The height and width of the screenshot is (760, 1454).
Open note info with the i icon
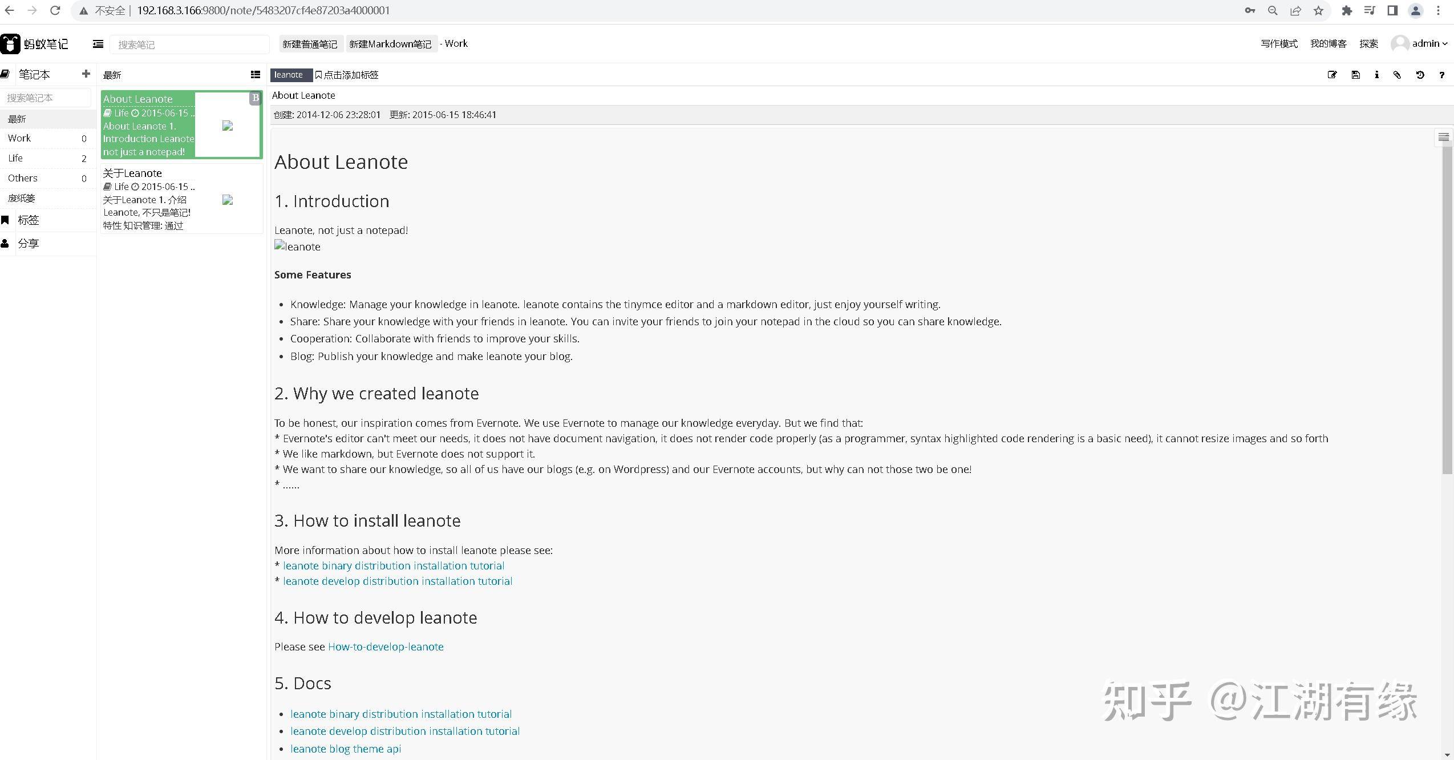tap(1376, 75)
